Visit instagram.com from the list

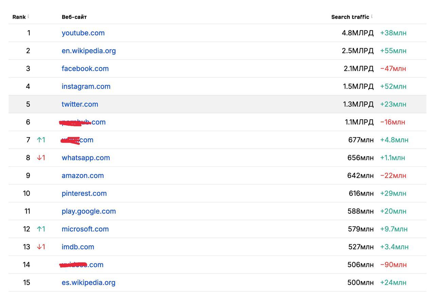86,86
